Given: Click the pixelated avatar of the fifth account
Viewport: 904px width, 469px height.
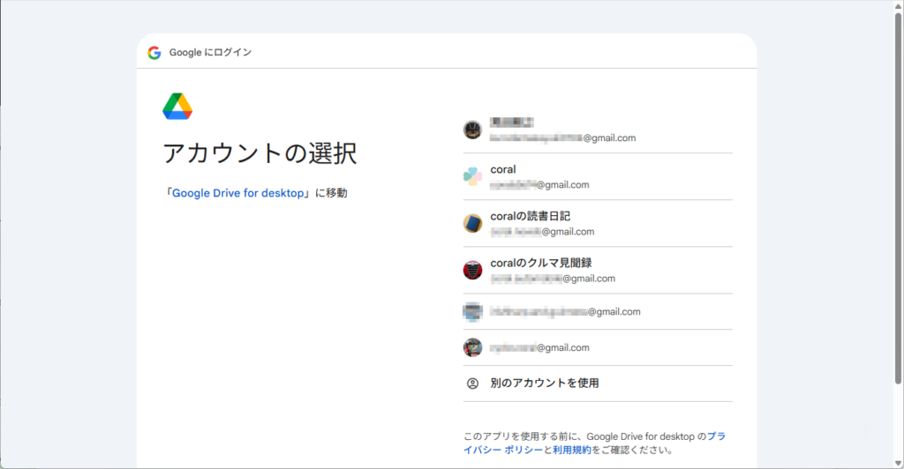Looking at the screenshot, I should click(472, 312).
